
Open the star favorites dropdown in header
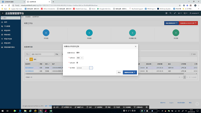[x=180, y=13]
